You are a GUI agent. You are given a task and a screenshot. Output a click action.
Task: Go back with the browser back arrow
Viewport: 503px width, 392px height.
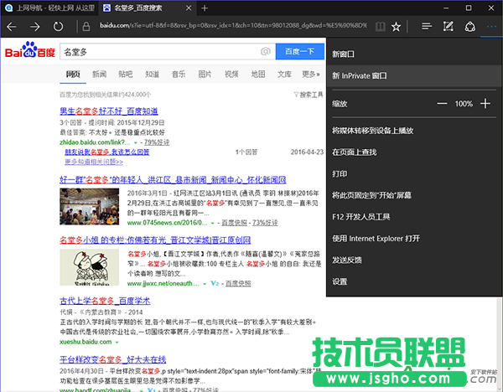[x=12, y=27]
